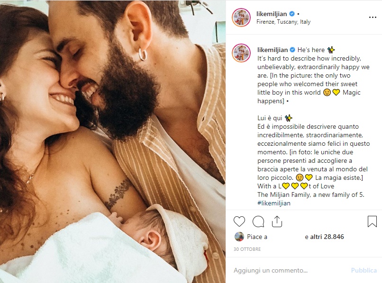Click the sparkles emoji after He's here
The height and width of the screenshot is (283, 382).
click(x=331, y=50)
